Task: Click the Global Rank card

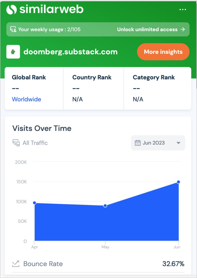Action: [34, 88]
